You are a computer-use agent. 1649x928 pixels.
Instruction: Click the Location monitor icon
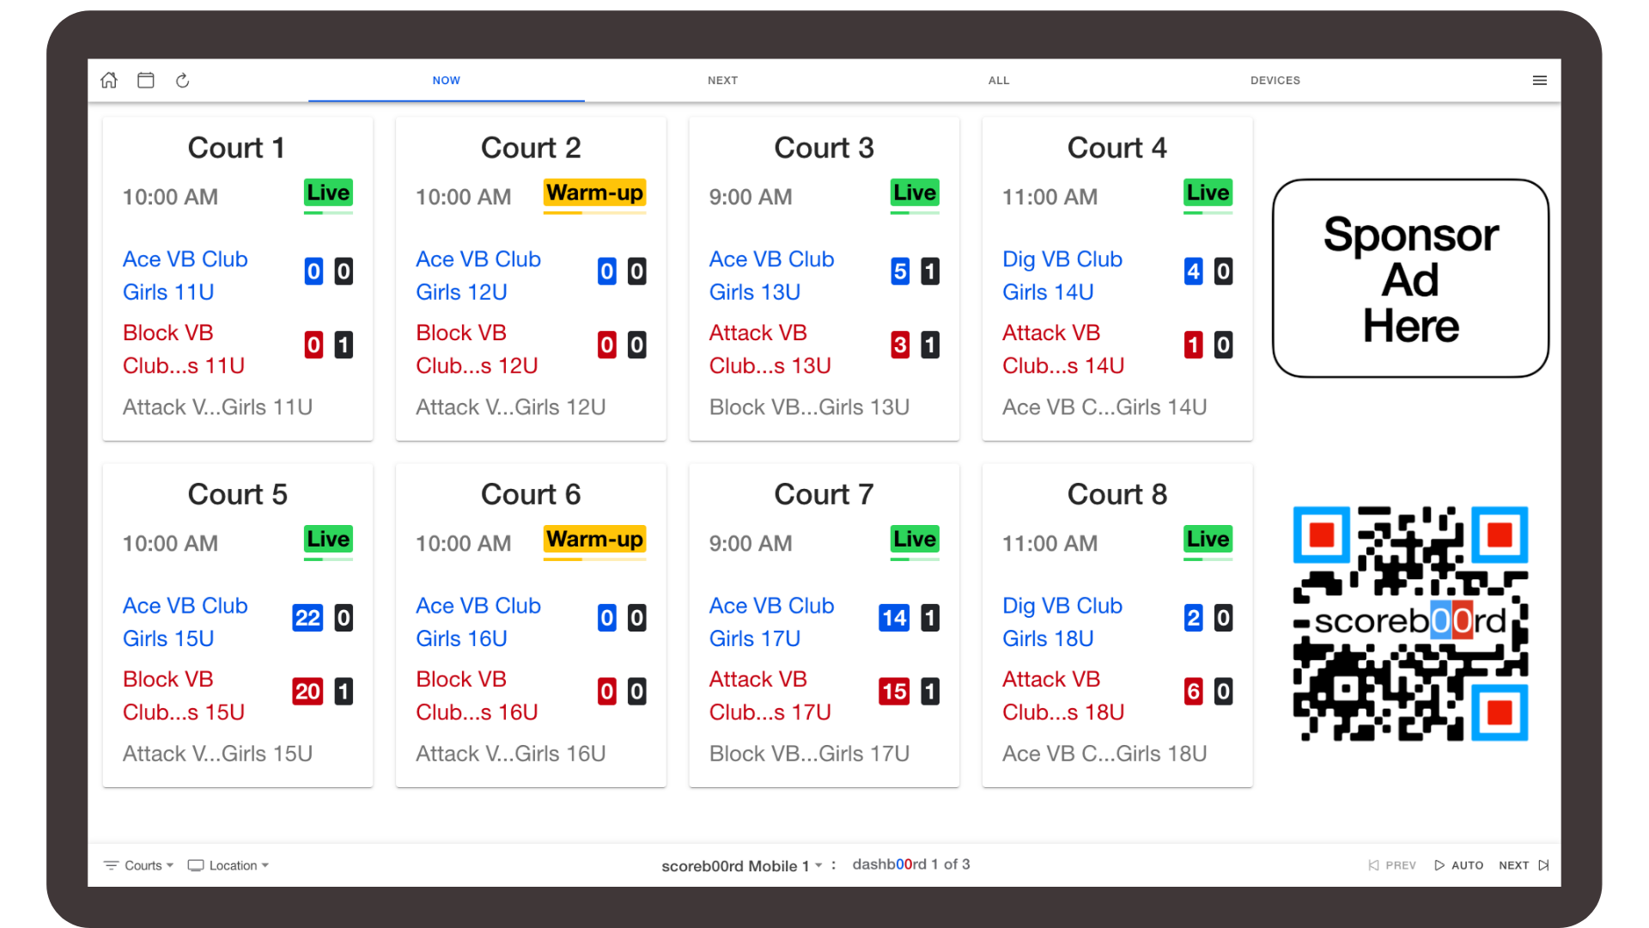(x=196, y=865)
